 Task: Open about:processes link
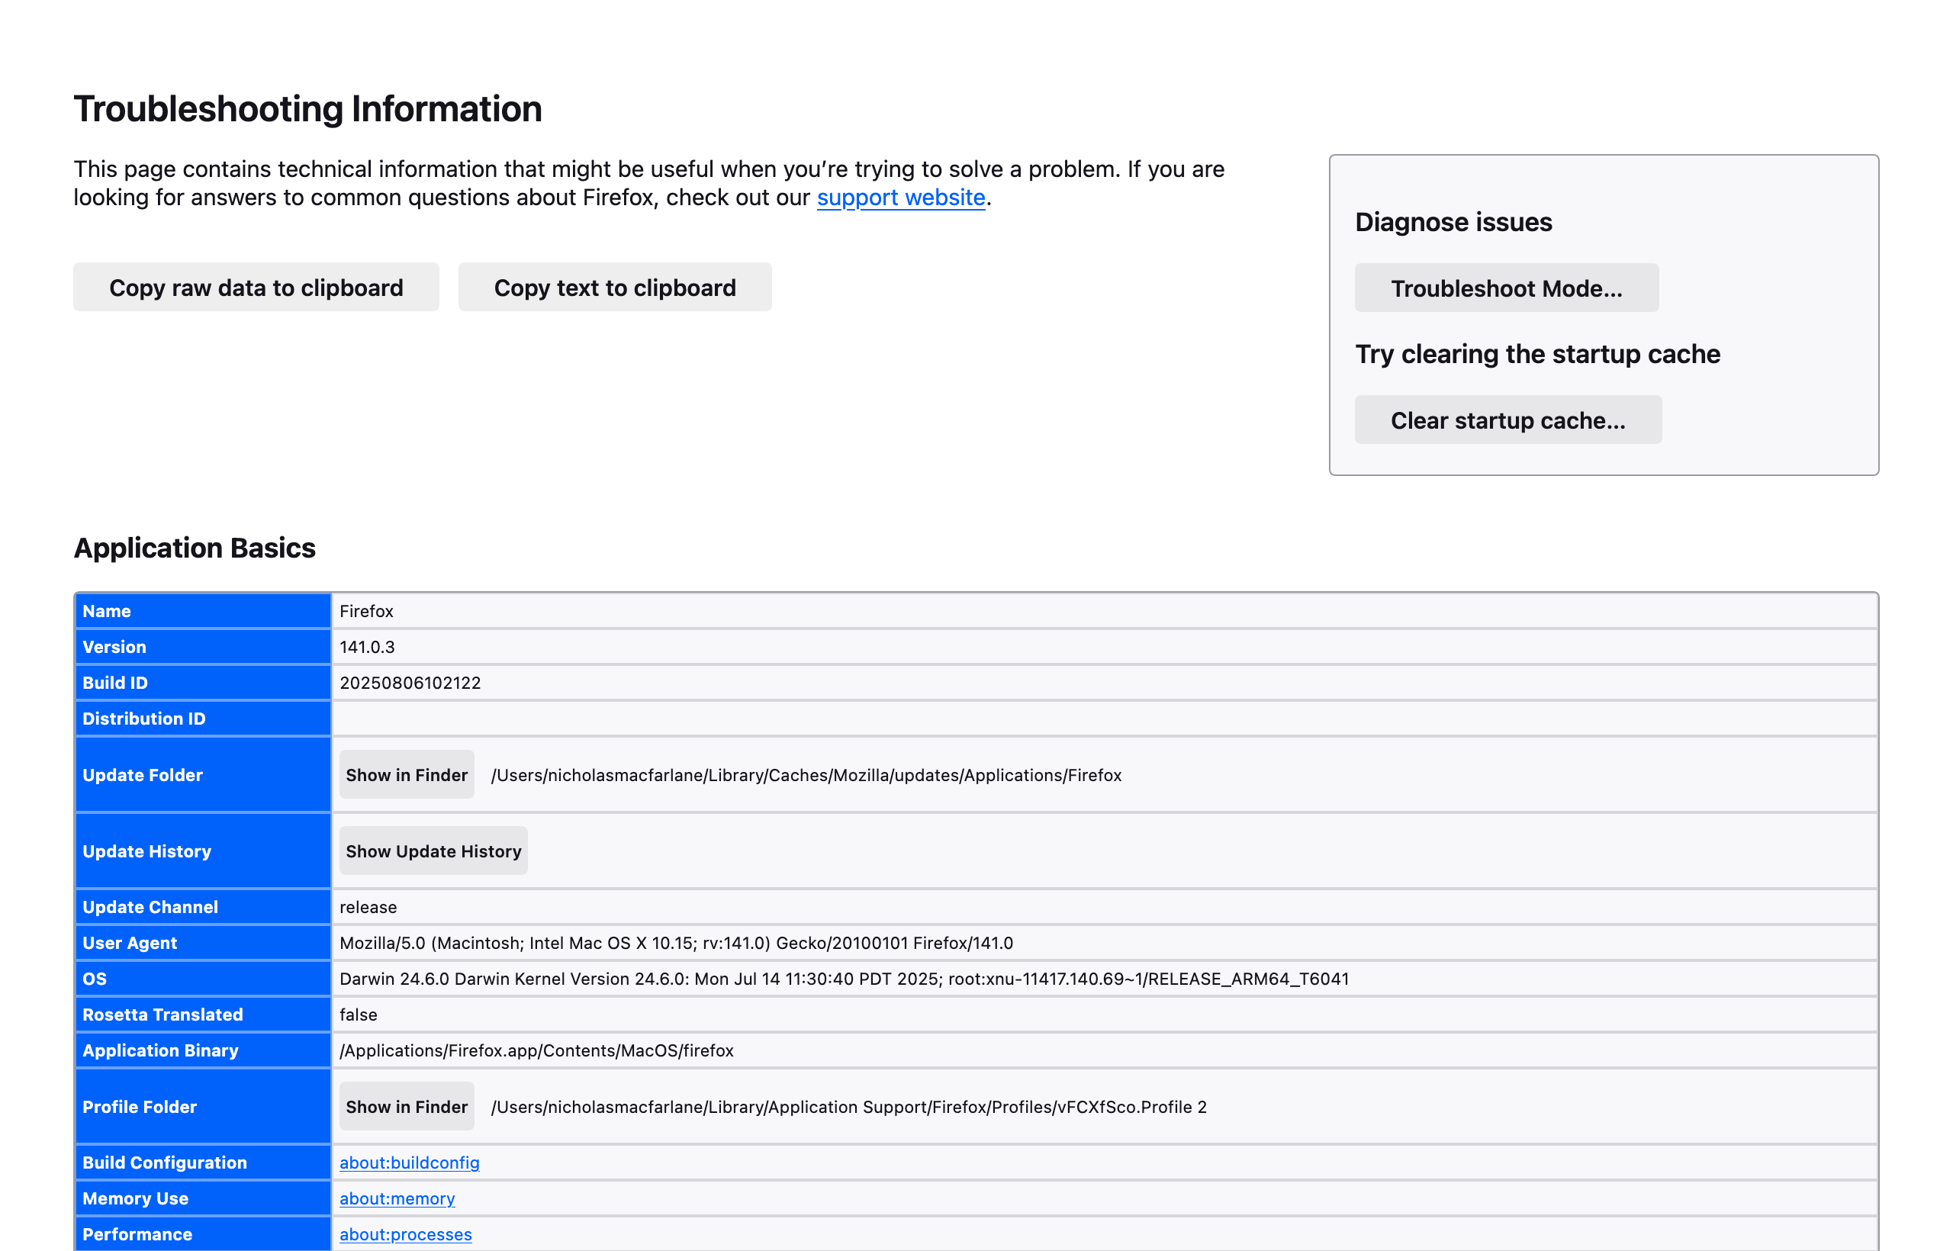coord(405,1234)
